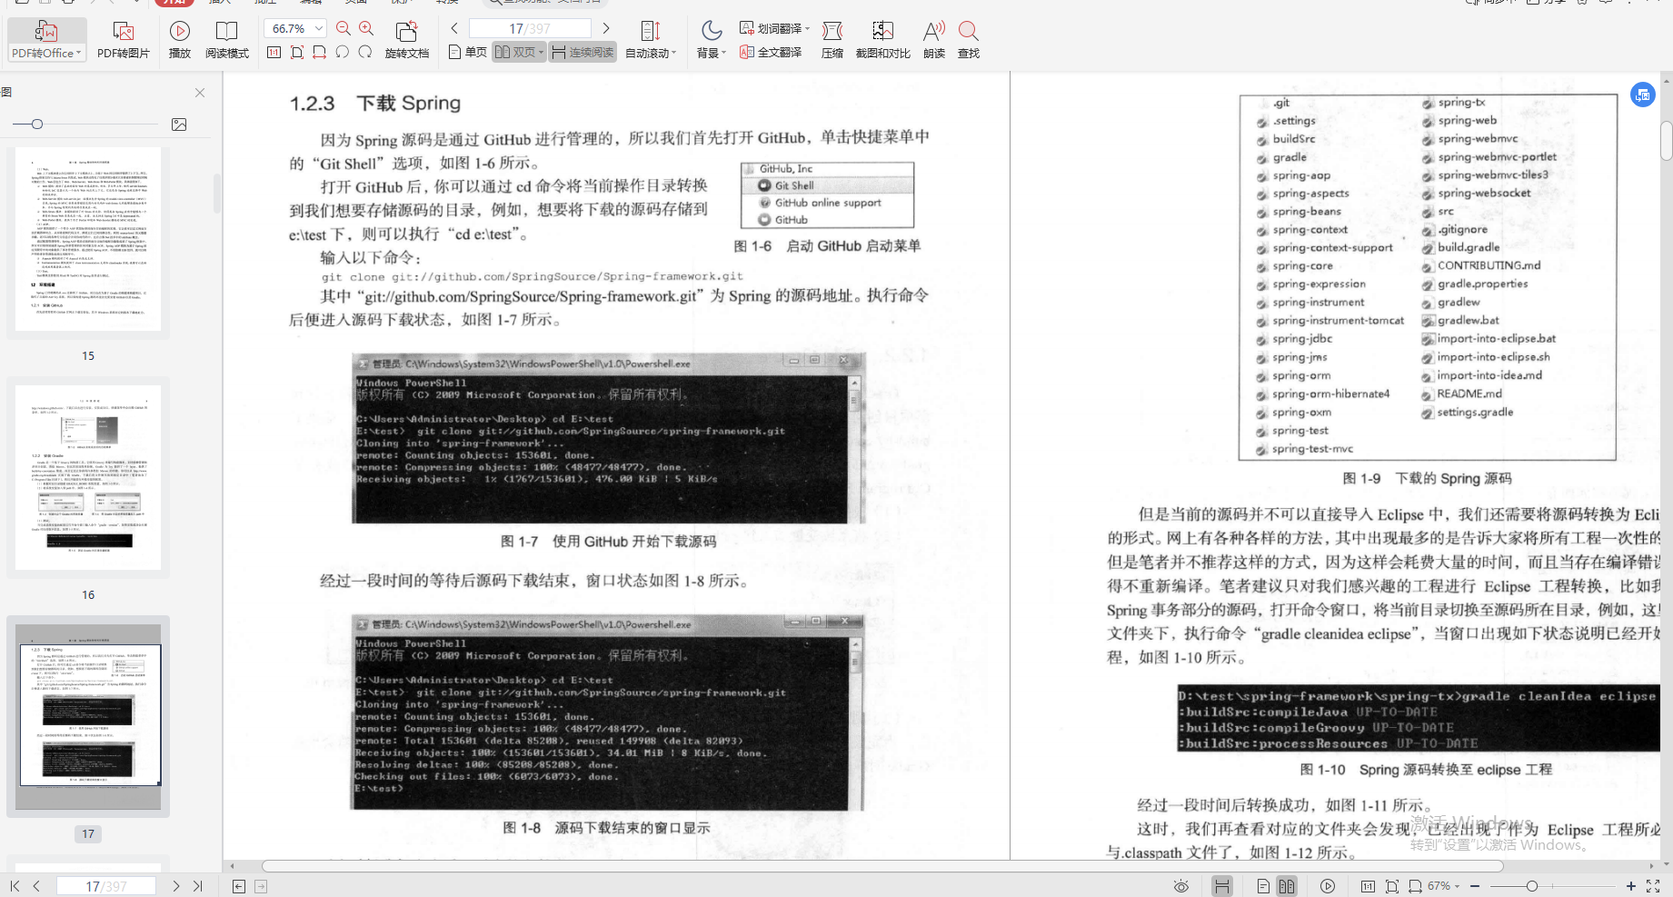The height and width of the screenshot is (897, 1673).
Task: Select the 全文翻译 full-text translation icon
Action: (x=770, y=52)
